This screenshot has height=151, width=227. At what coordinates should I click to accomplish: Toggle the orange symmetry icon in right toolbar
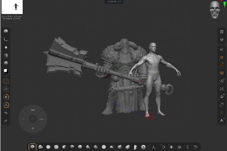[x=221, y=73]
